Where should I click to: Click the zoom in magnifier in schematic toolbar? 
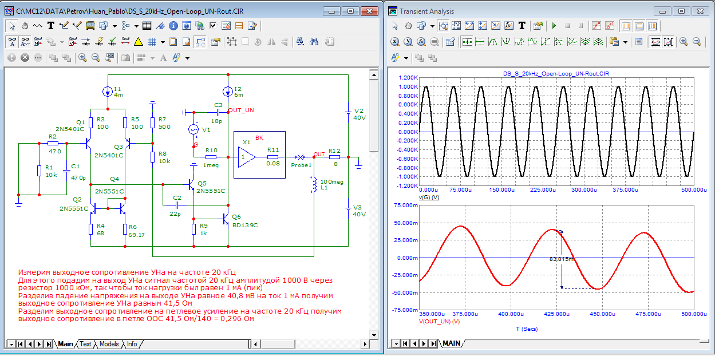coord(82,58)
